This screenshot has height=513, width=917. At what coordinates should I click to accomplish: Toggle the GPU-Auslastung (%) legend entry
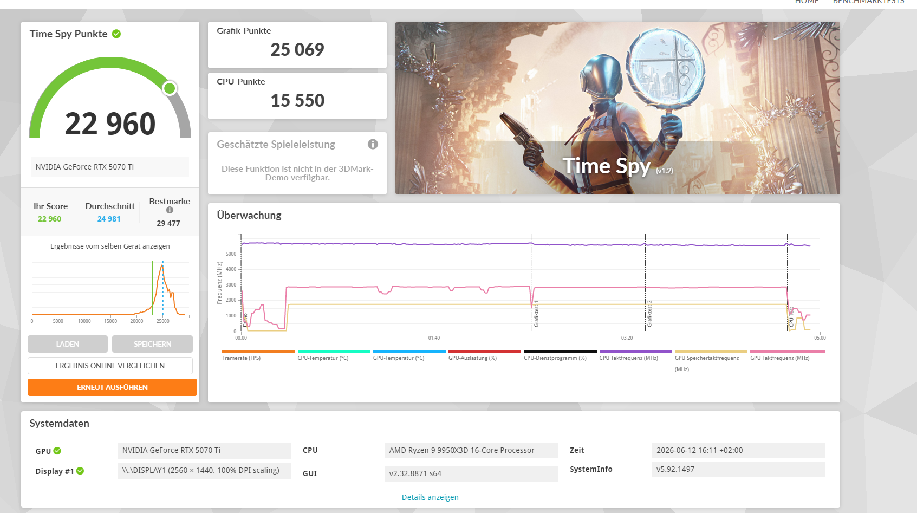[484, 355]
